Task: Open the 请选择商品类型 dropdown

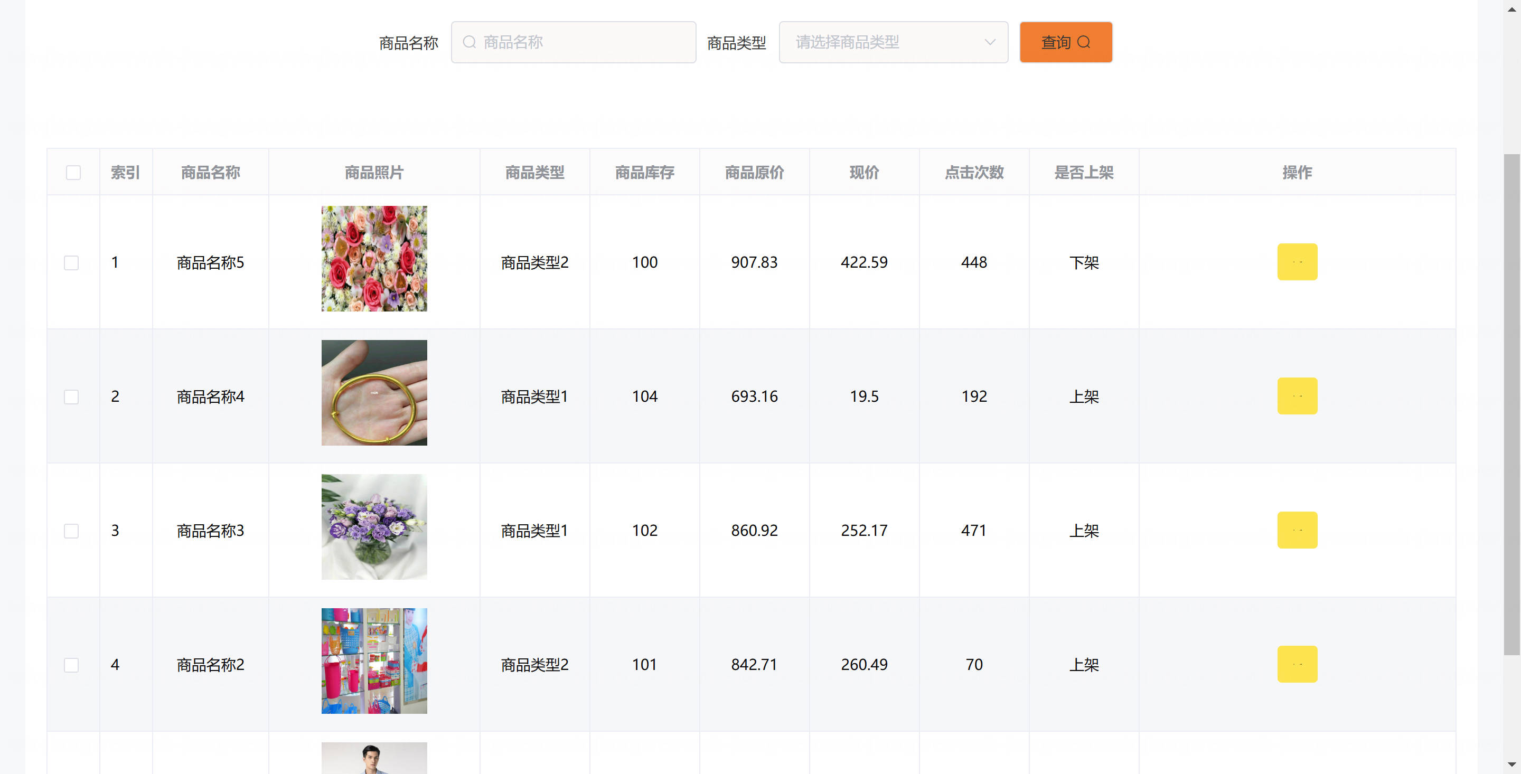Action: [x=894, y=42]
